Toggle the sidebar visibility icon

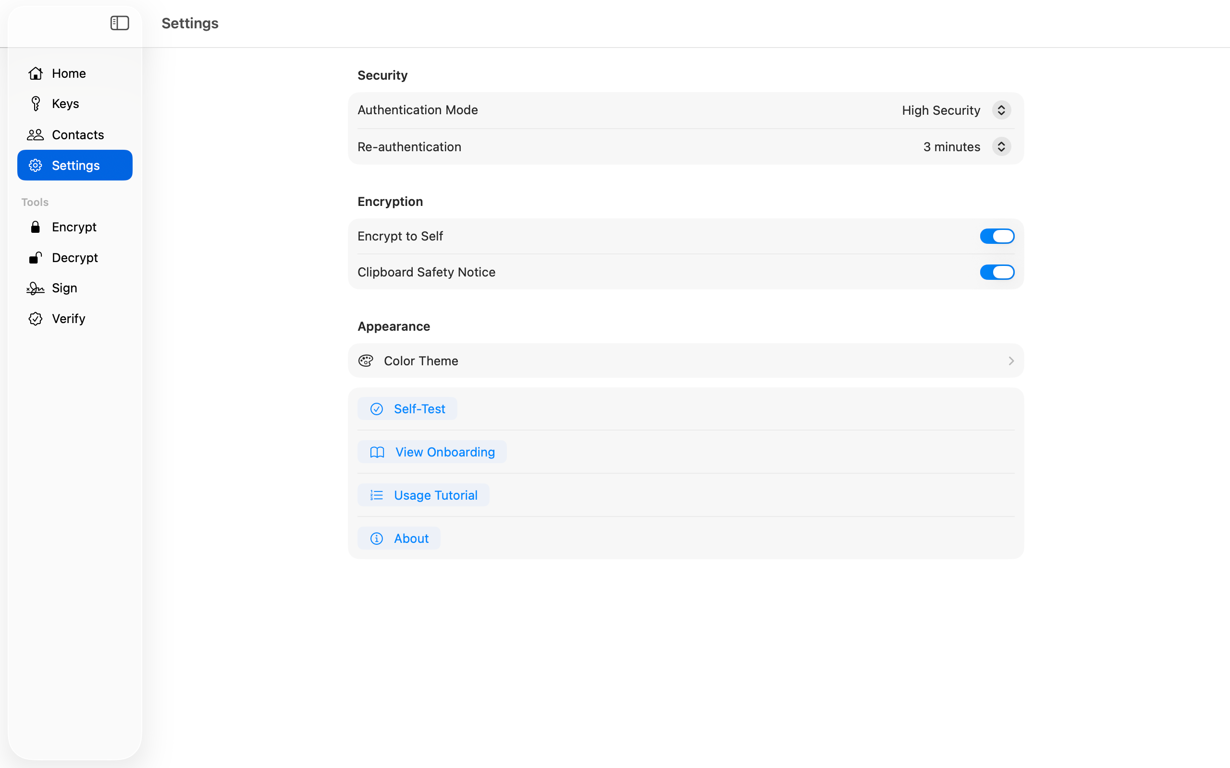tap(120, 23)
